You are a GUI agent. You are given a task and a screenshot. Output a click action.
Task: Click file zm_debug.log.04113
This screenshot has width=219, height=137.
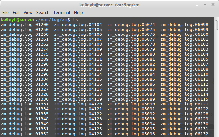(x=78, y=69)
